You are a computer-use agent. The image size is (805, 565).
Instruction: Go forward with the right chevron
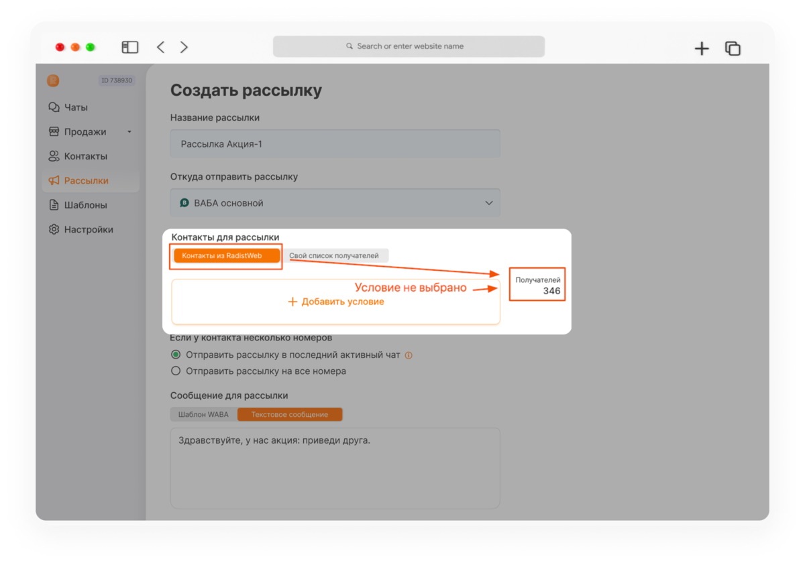point(184,47)
